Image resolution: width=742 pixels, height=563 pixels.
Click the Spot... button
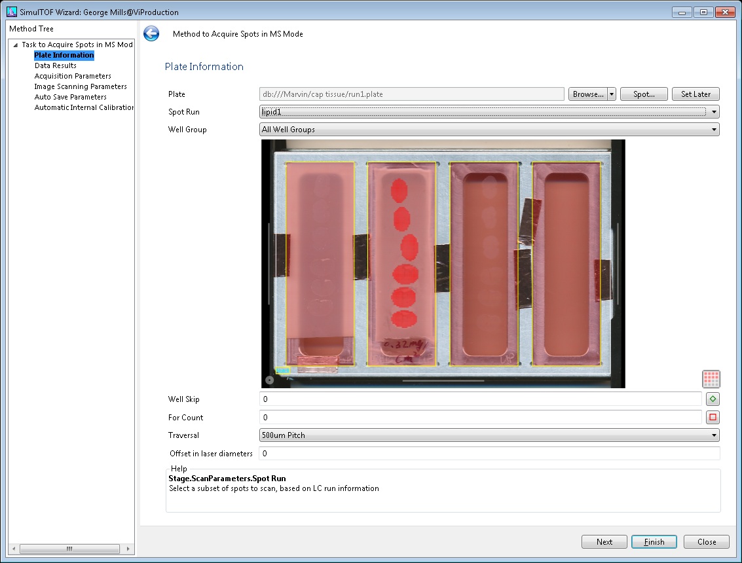(644, 94)
